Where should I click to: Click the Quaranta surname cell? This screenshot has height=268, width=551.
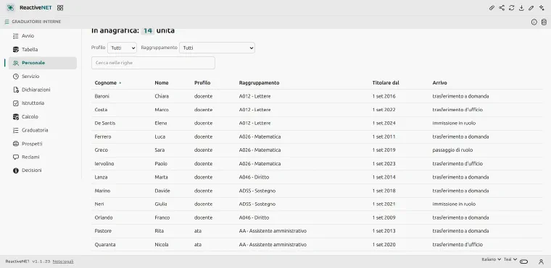[105, 245]
